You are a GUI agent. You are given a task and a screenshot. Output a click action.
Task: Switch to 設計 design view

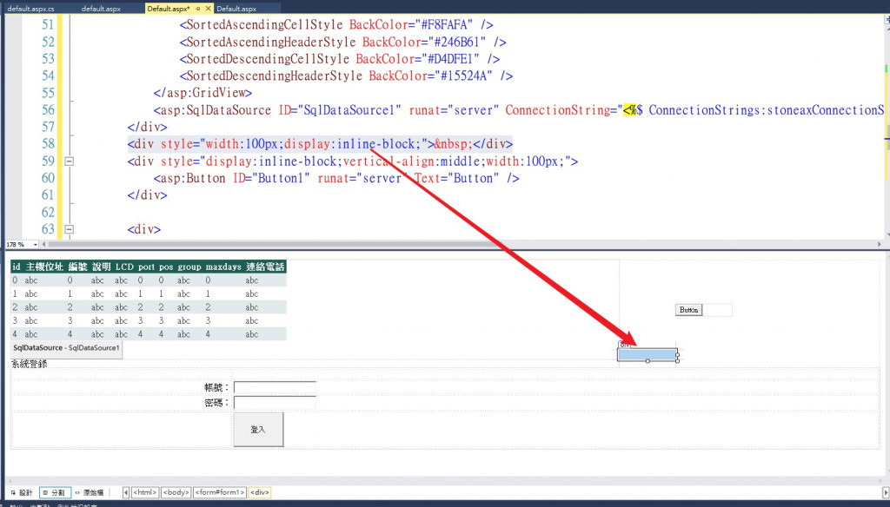(x=22, y=492)
